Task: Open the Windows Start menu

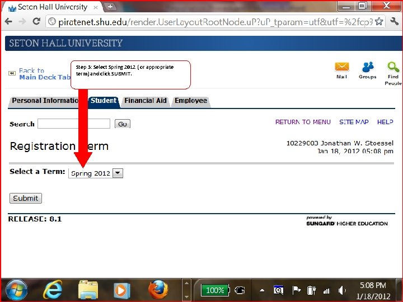Action: [x=16, y=290]
